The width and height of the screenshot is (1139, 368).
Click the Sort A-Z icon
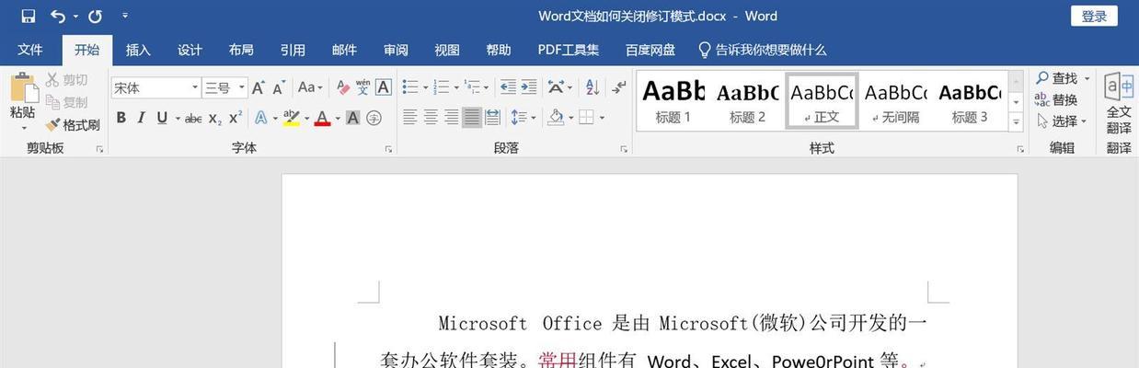point(593,87)
